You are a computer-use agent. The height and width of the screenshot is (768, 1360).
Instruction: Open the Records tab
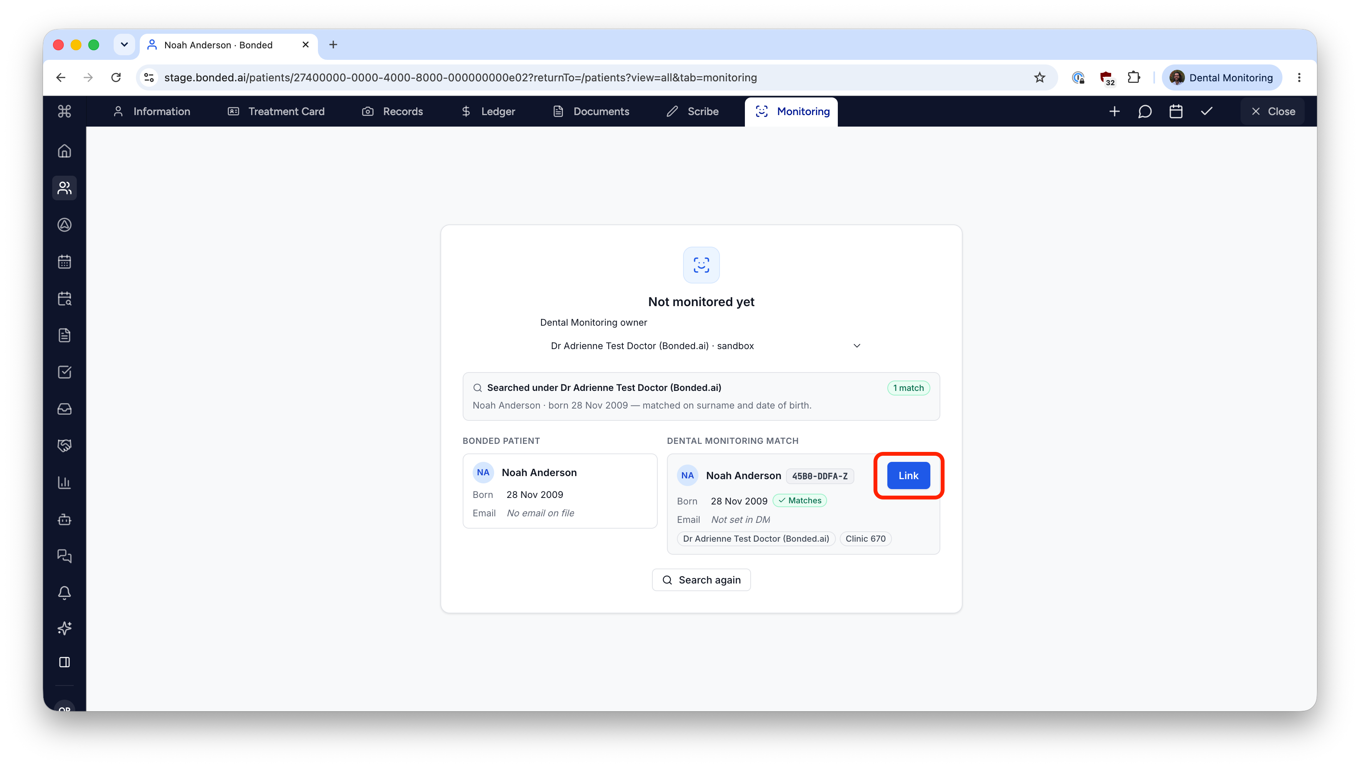[392, 111]
